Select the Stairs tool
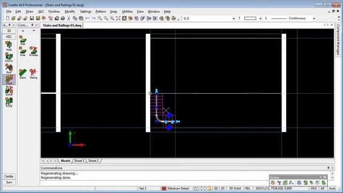This screenshot has width=343, height=193. click(x=23, y=74)
